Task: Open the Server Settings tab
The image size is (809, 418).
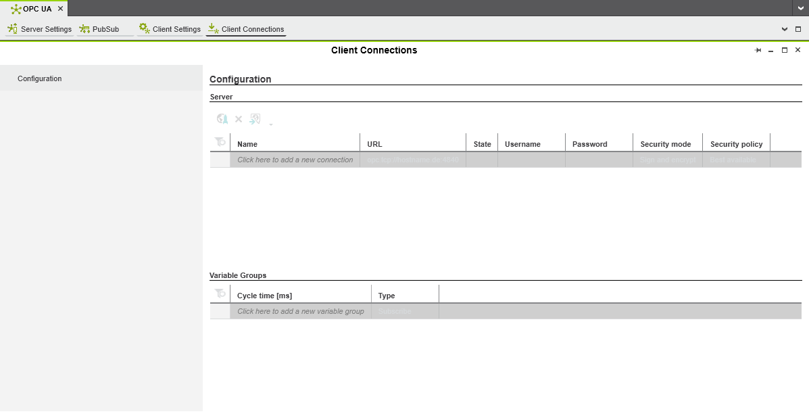Action: tap(40, 29)
